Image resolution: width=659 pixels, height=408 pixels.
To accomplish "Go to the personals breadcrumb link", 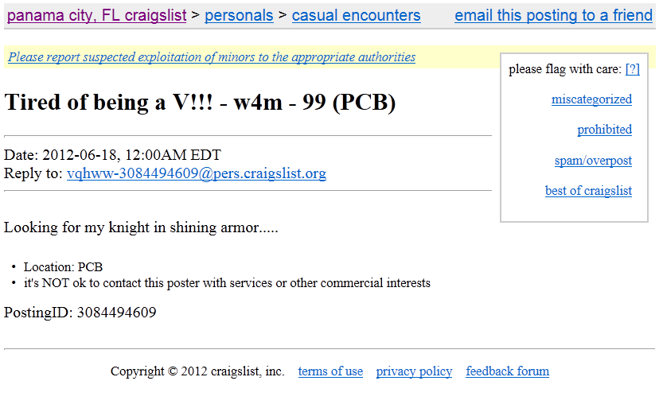I will 239,16.
